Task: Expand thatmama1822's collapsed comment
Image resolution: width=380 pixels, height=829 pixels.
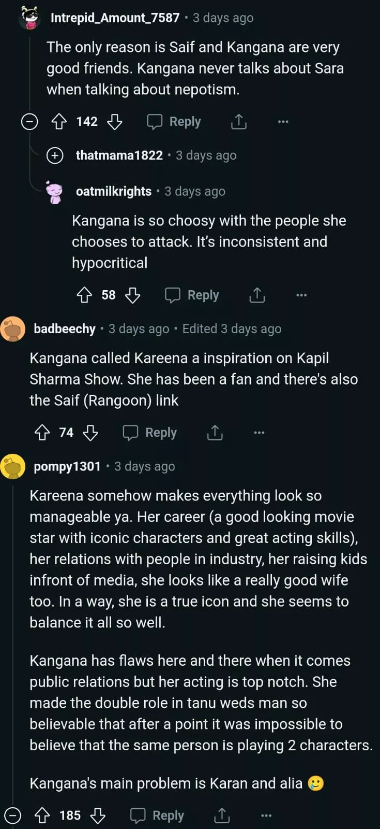Action: [x=55, y=155]
